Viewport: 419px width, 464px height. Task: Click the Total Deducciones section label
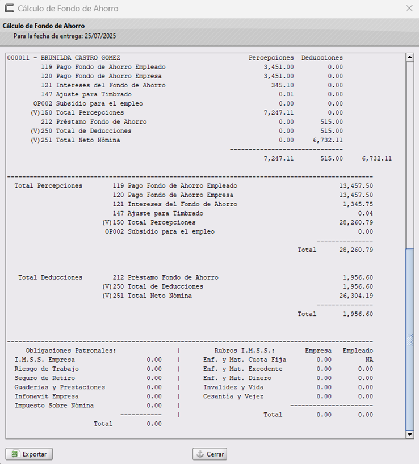51,277
